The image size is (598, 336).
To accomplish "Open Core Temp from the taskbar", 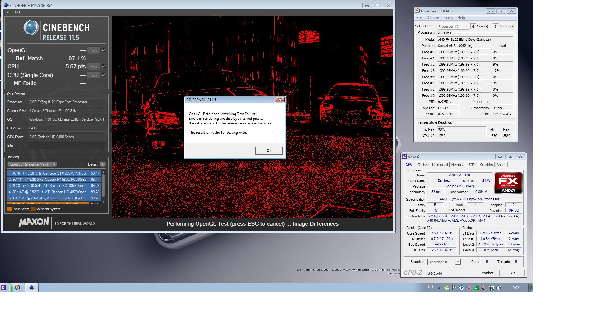I will [17, 288].
